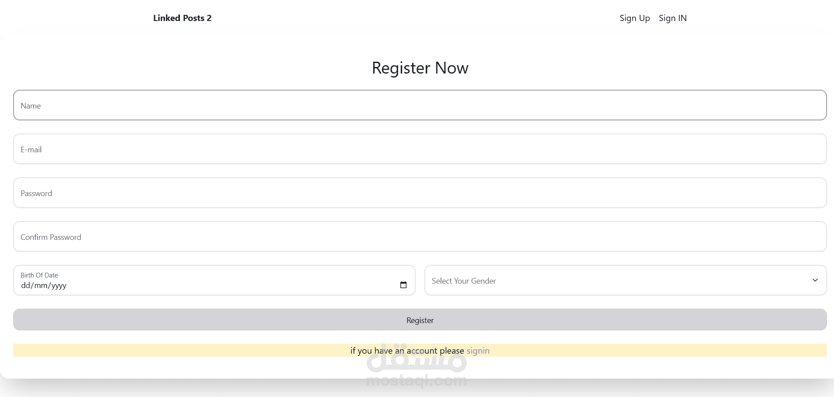
Task: Open the calendar picker icon
Action: click(x=403, y=285)
